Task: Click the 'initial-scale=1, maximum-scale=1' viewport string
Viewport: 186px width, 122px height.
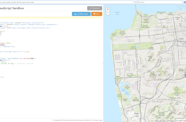Action: pyautogui.click(x=35, y=25)
